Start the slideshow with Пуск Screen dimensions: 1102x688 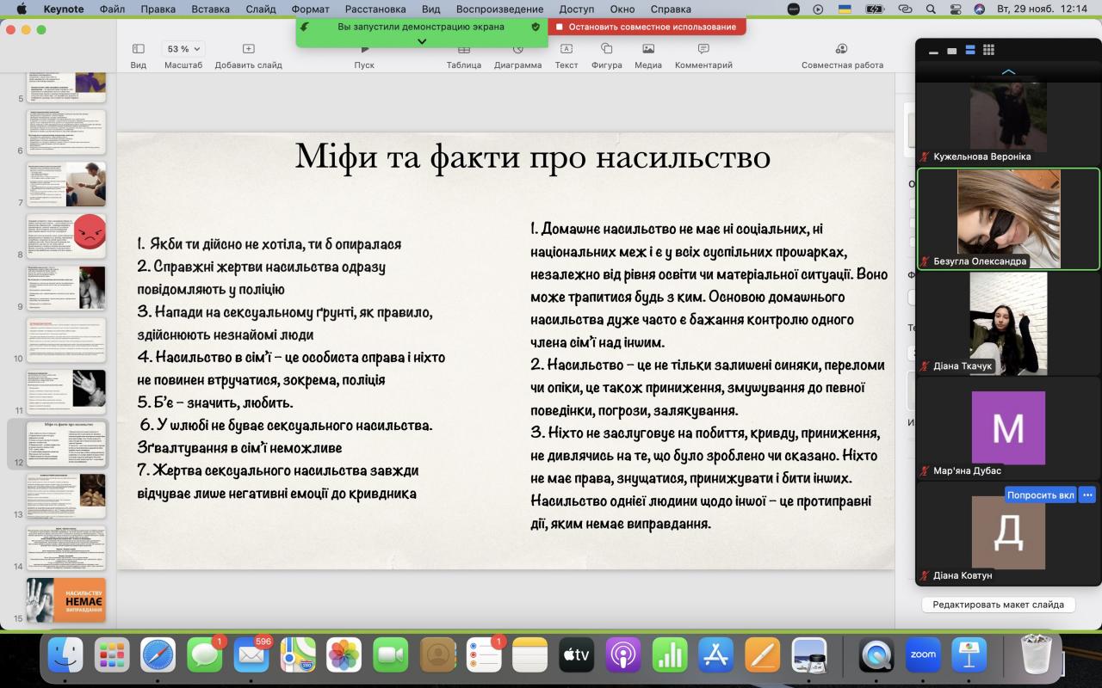364,51
